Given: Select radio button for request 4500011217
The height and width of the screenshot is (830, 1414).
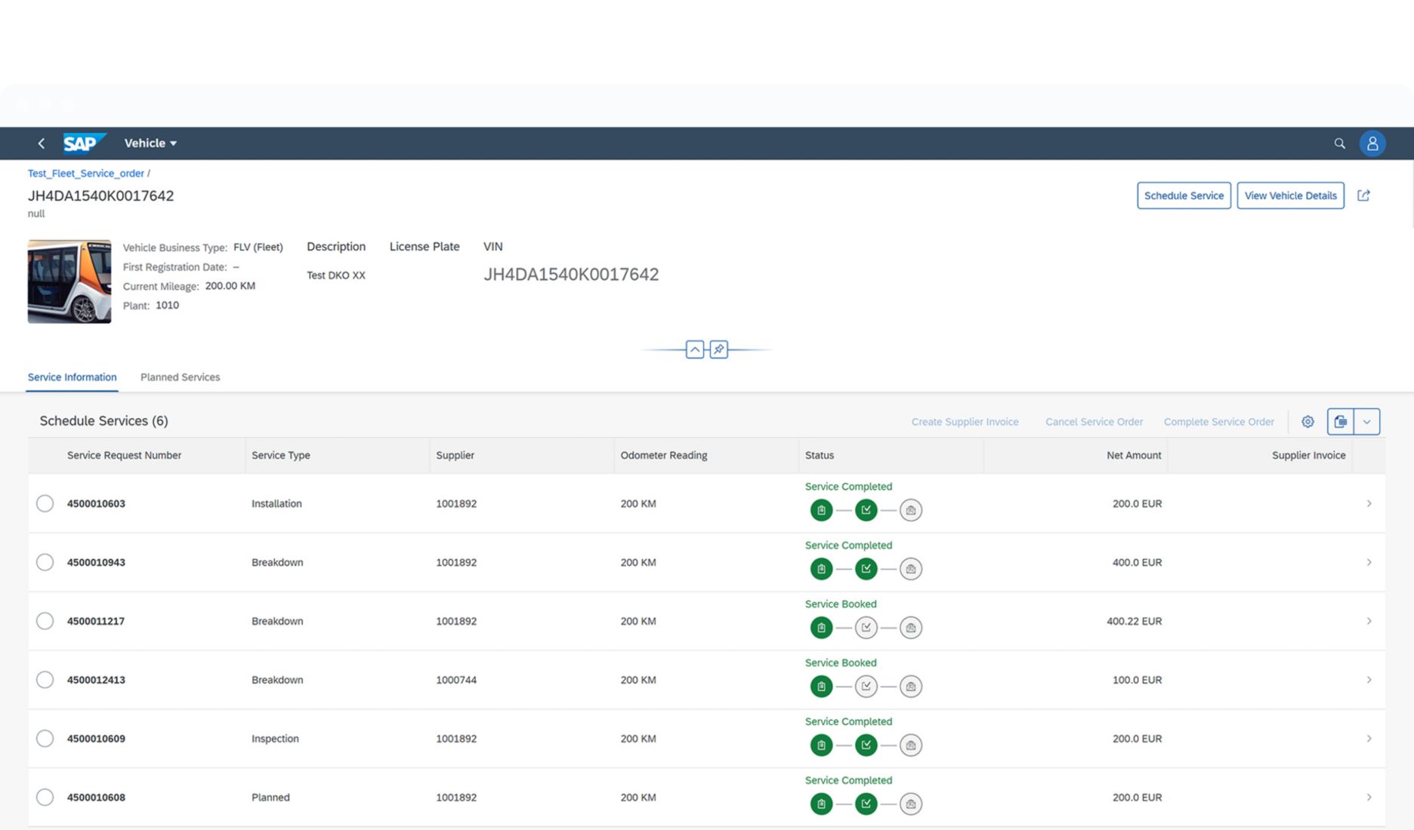Looking at the screenshot, I should [45, 621].
